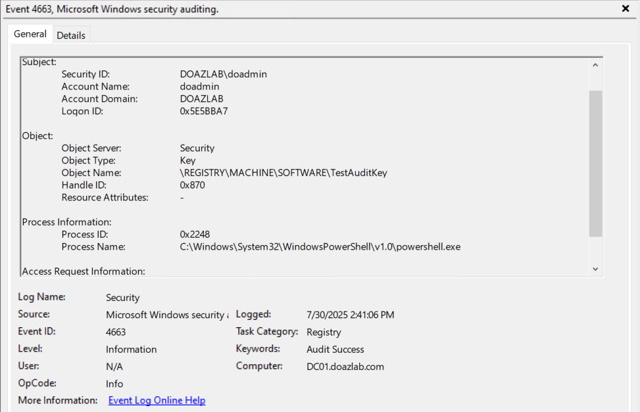The image size is (640, 412).
Task: Click the Logged date and time field
Action: (351, 315)
